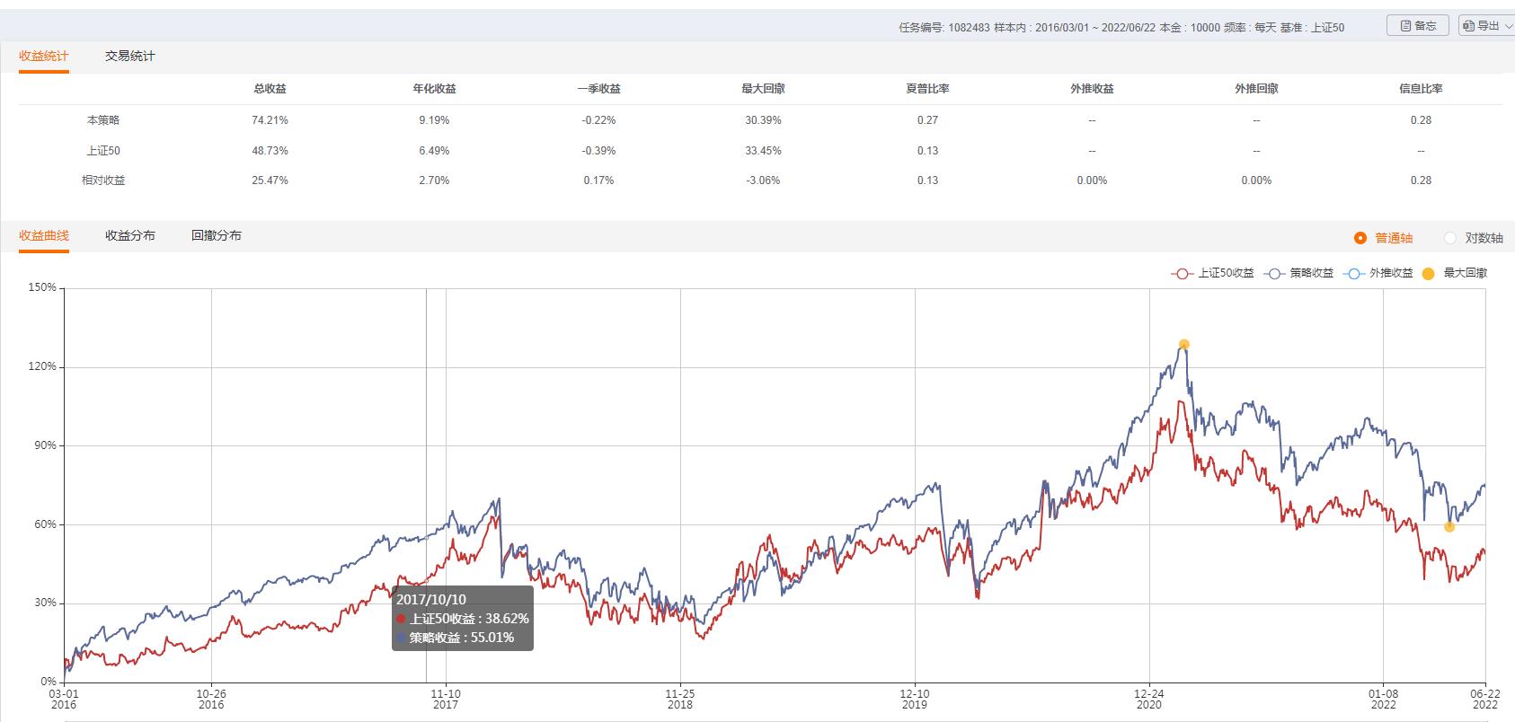
Task: Select the 普通轴 radio button
Action: 1360,238
